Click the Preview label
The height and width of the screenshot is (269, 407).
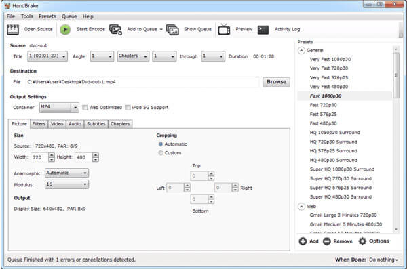(244, 29)
